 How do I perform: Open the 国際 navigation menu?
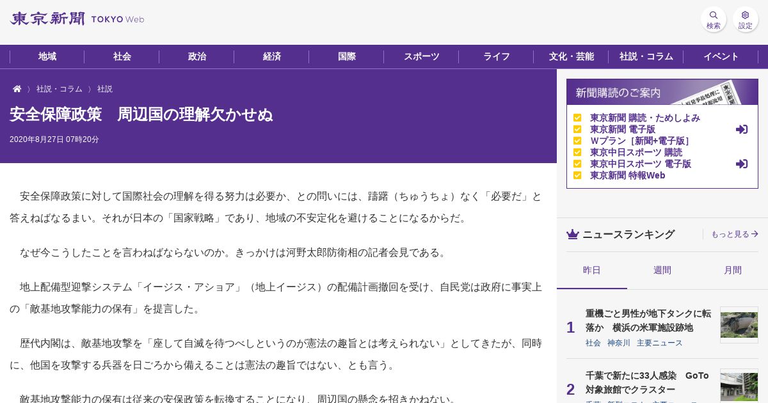coord(347,56)
